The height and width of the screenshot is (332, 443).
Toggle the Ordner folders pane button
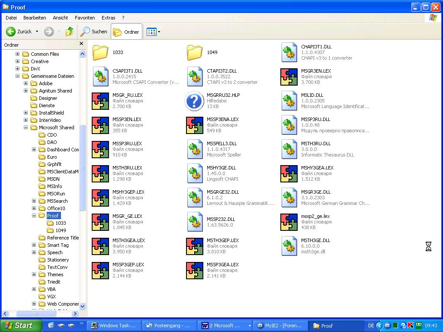127,32
